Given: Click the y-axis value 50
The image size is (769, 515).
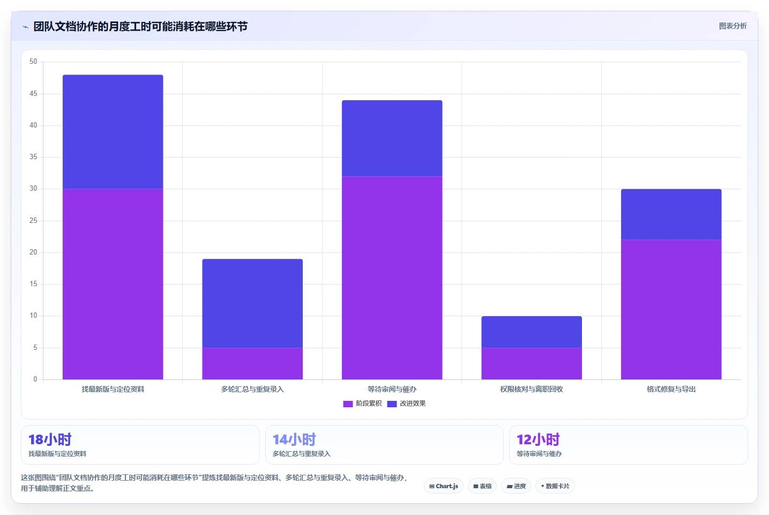Looking at the screenshot, I should click(x=33, y=62).
